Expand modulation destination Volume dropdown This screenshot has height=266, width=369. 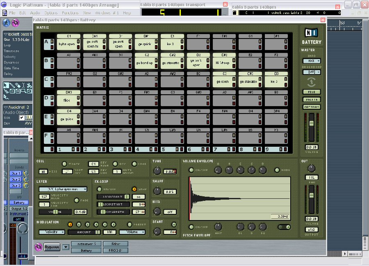[x=132, y=232]
